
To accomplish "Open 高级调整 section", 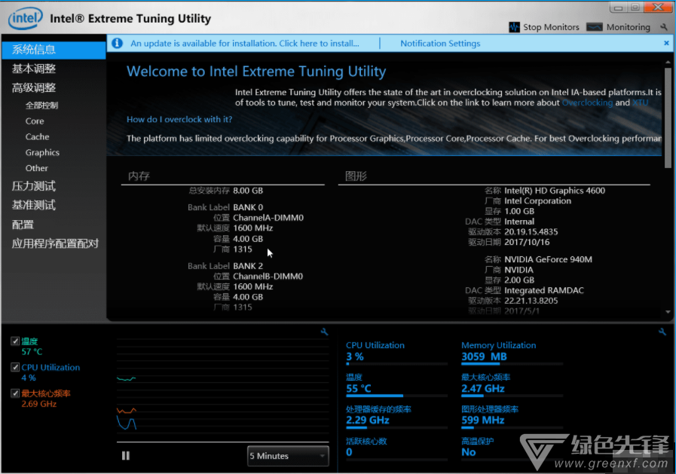I will [x=34, y=88].
